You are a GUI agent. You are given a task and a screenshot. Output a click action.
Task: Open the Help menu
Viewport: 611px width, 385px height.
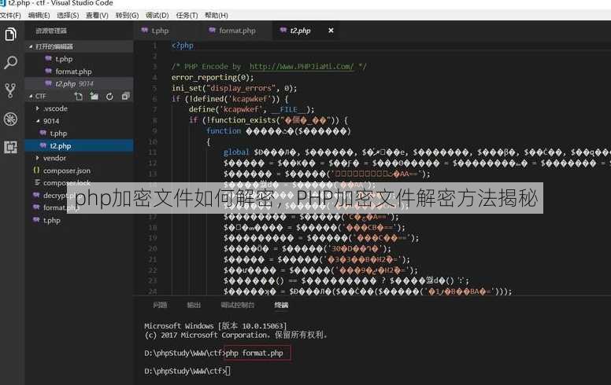(x=217, y=15)
